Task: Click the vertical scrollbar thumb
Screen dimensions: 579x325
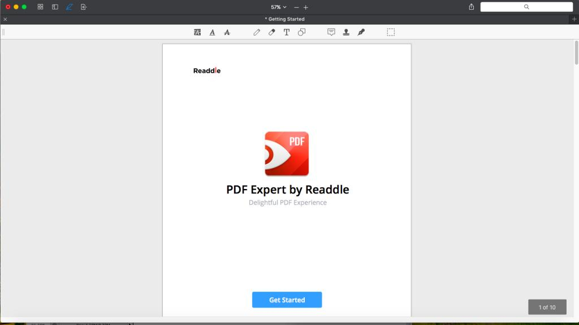Action: coord(576,54)
